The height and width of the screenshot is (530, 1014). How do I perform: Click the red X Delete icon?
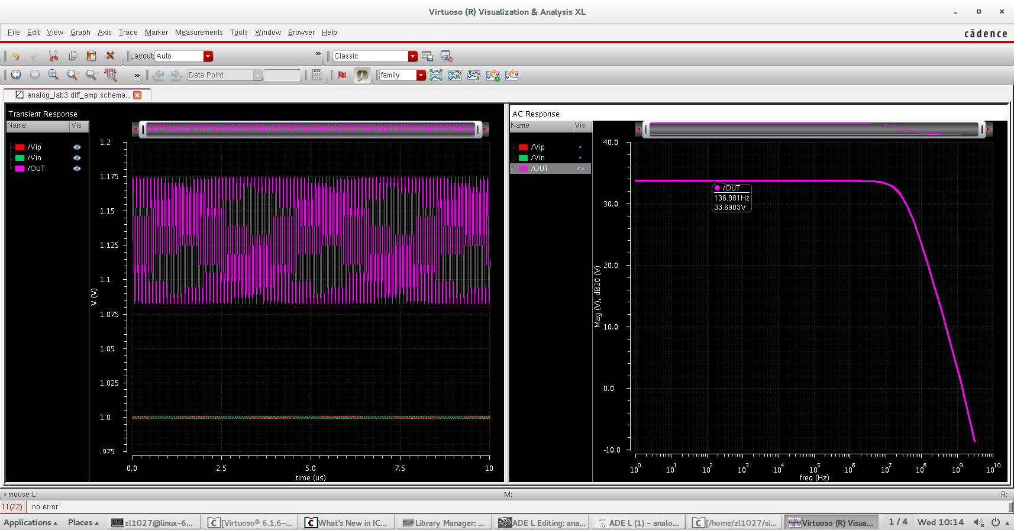coord(110,56)
